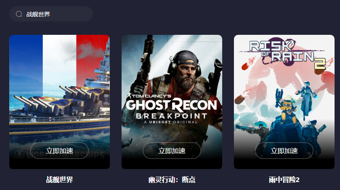Viewport: 340px width, 190px height.
Task: Click the magnifying glass search icon
Action: [x=19, y=14]
